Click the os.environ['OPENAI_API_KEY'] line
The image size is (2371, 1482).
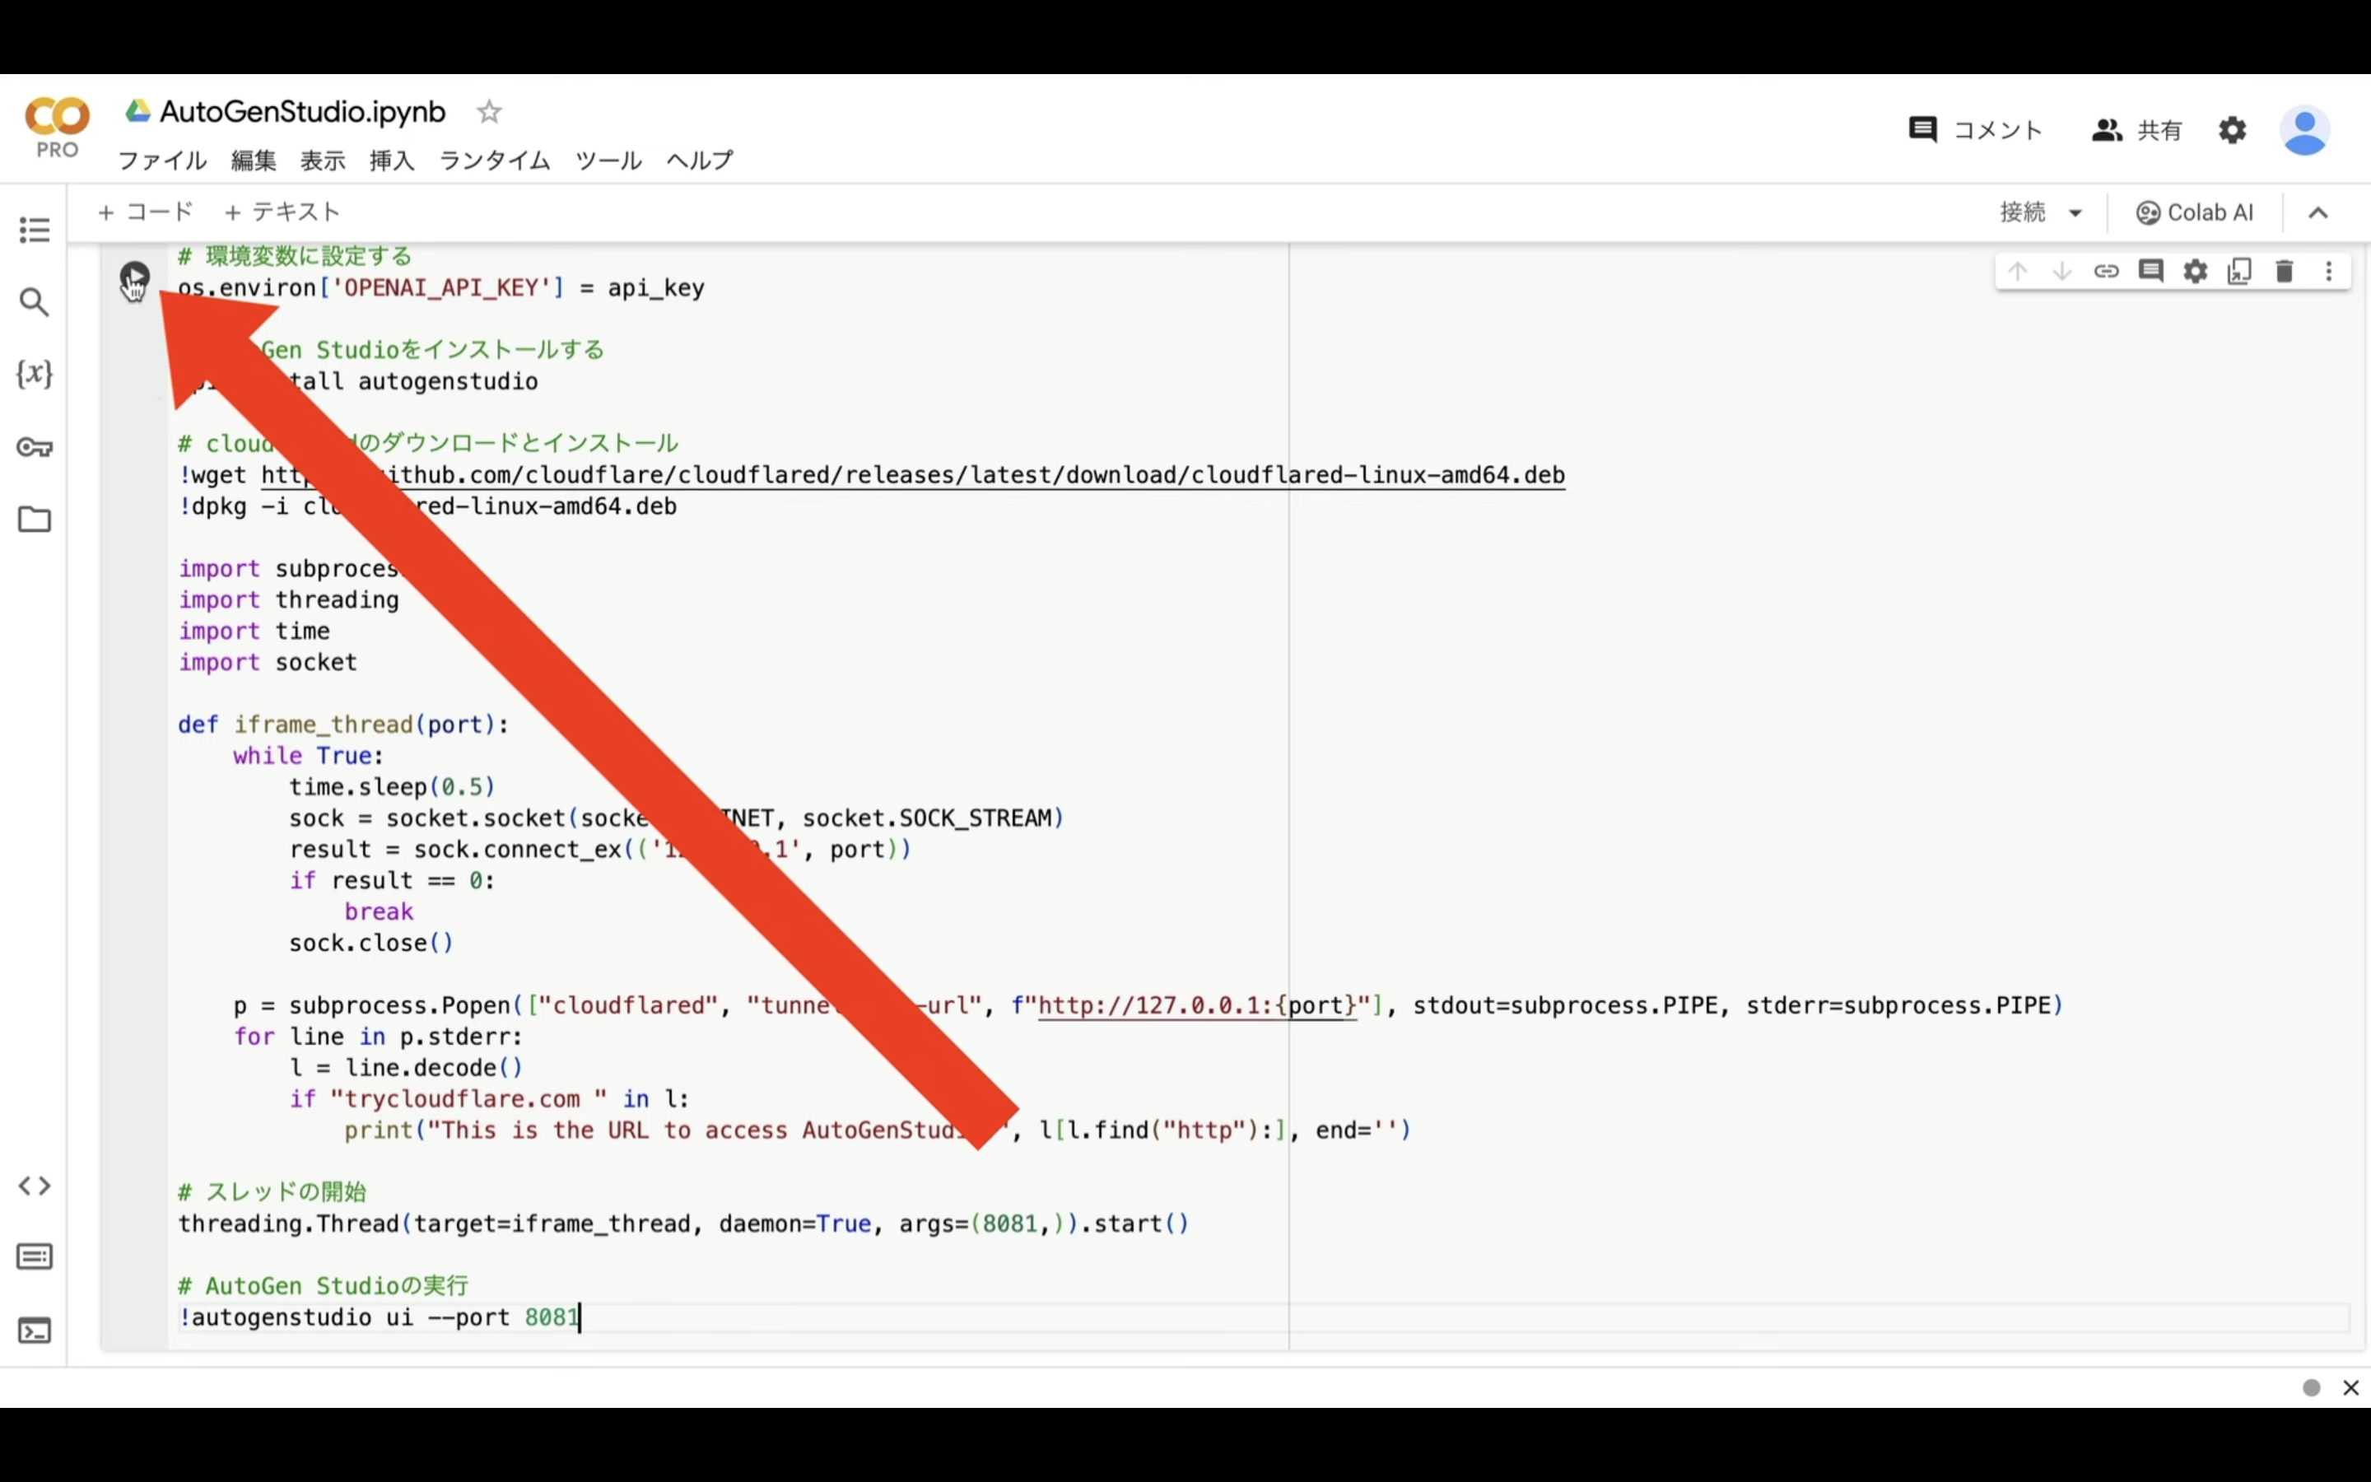[x=441, y=288]
